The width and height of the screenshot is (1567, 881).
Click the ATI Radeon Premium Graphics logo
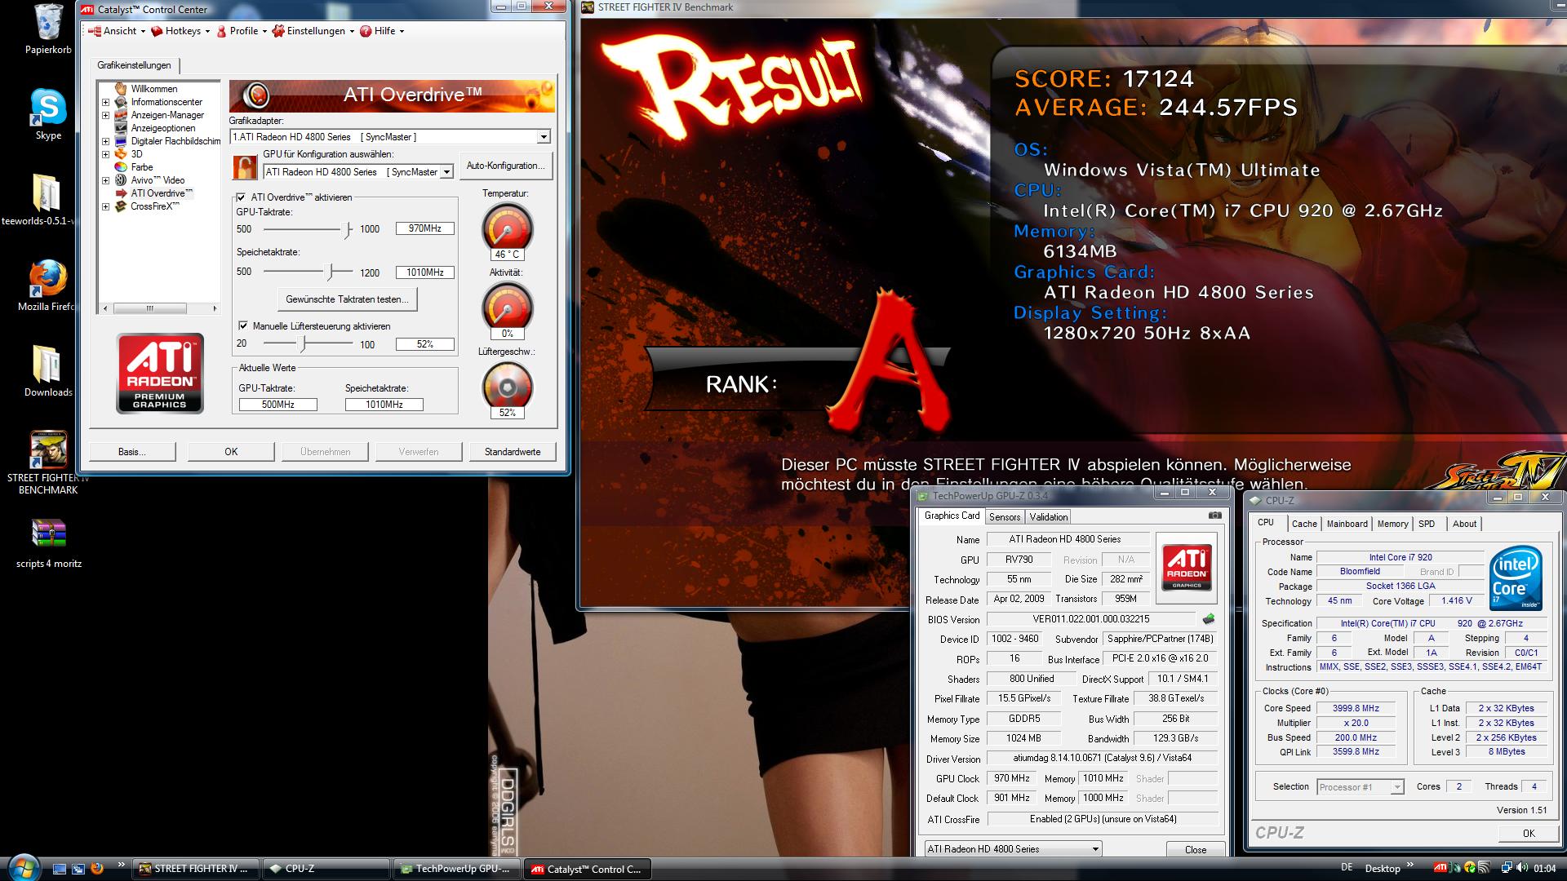(160, 373)
